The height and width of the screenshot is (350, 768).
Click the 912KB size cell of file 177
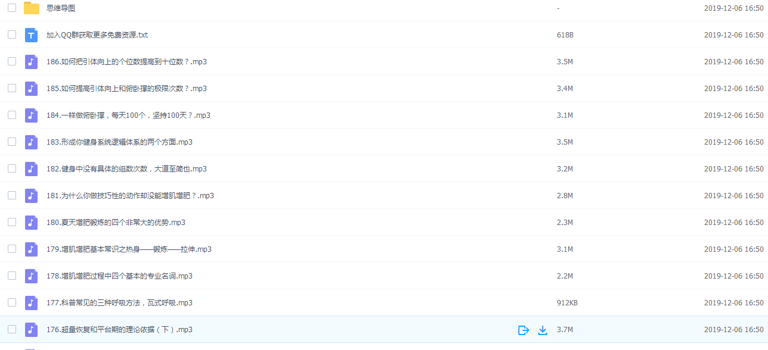click(567, 303)
